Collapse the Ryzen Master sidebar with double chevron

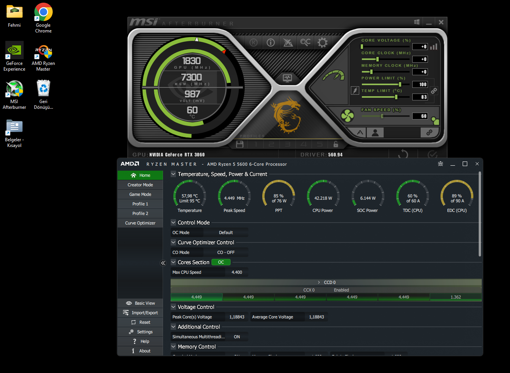click(163, 263)
